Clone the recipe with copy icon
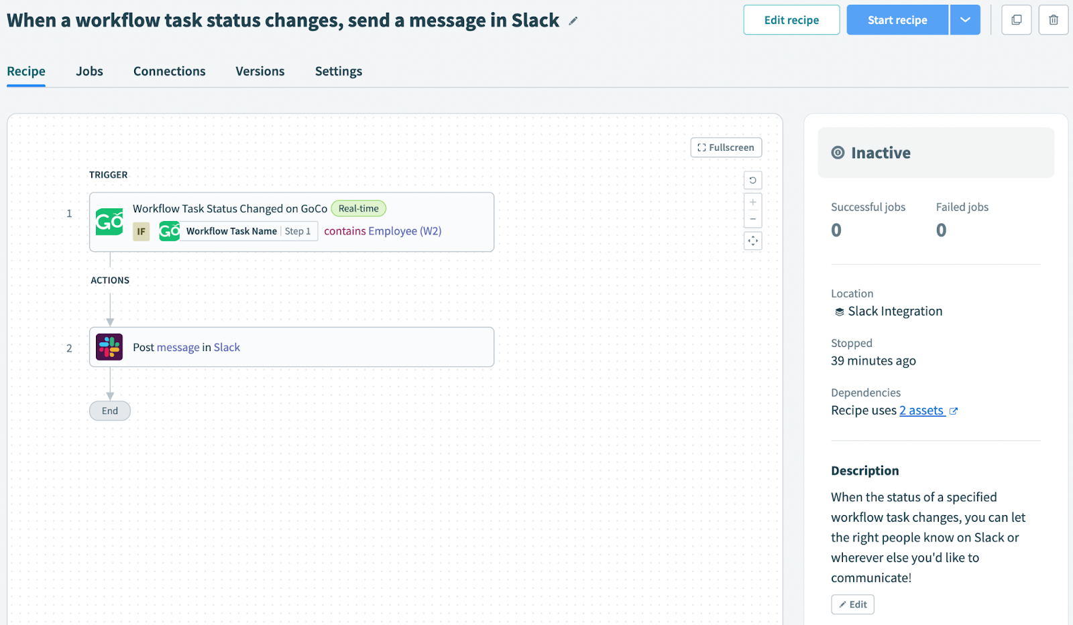1073x625 pixels. (x=1017, y=20)
